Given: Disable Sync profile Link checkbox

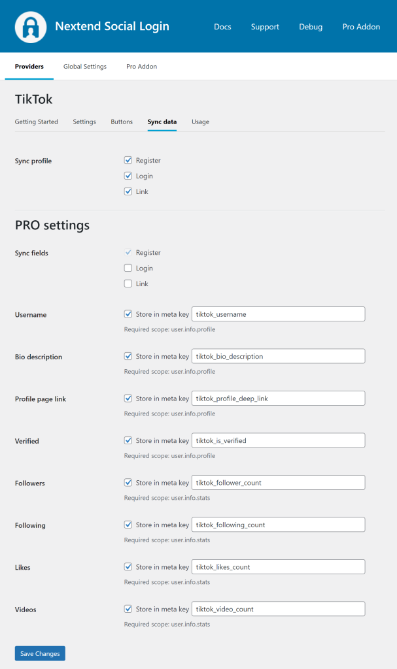Looking at the screenshot, I should coord(128,191).
